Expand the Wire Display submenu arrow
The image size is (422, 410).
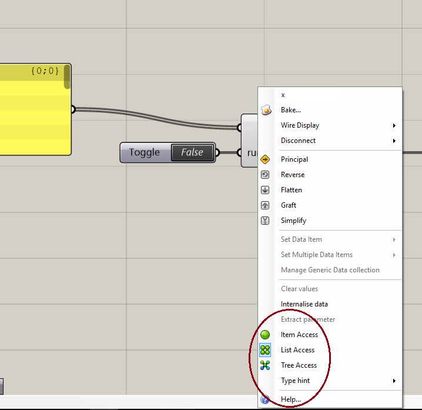pyautogui.click(x=394, y=125)
